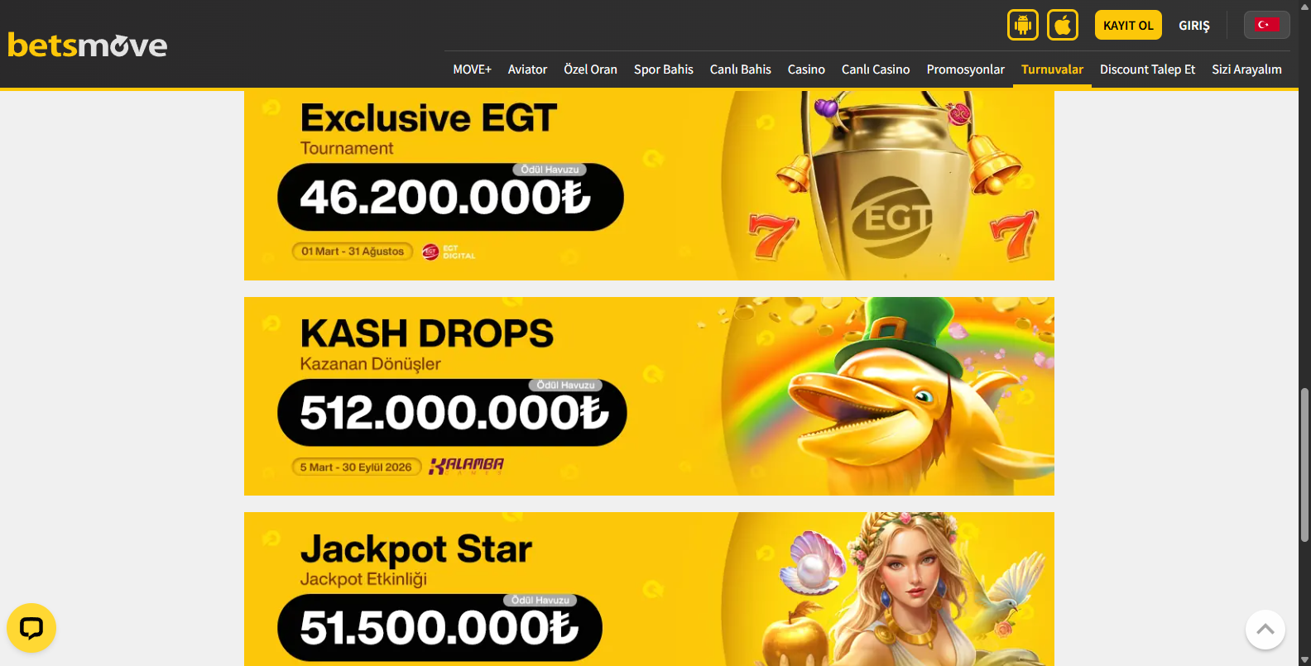
Task: Click Discount Talep Et link
Action: (x=1148, y=69)
